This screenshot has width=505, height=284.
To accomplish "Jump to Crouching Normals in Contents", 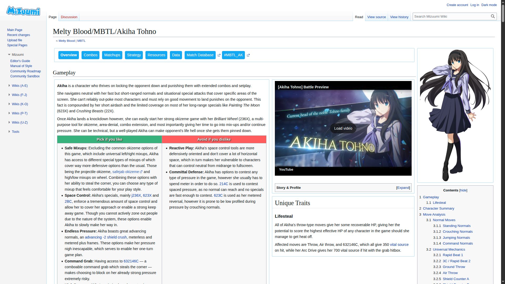I will pos(457,232).
